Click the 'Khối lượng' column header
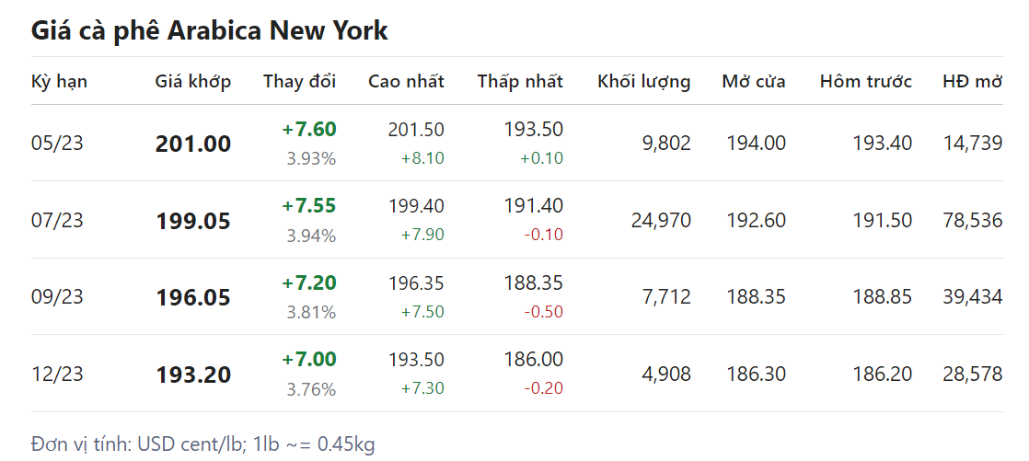The image size is (1029, 461). click(643, 81)
